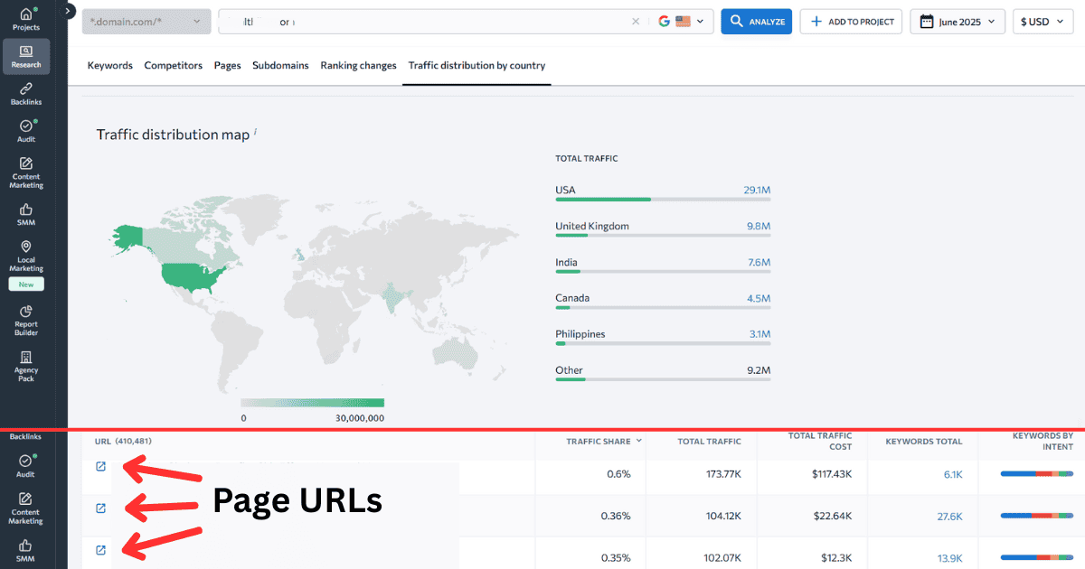Click the Analyze button
Screen dimensions: 1085x569
(x=757, y=22)
